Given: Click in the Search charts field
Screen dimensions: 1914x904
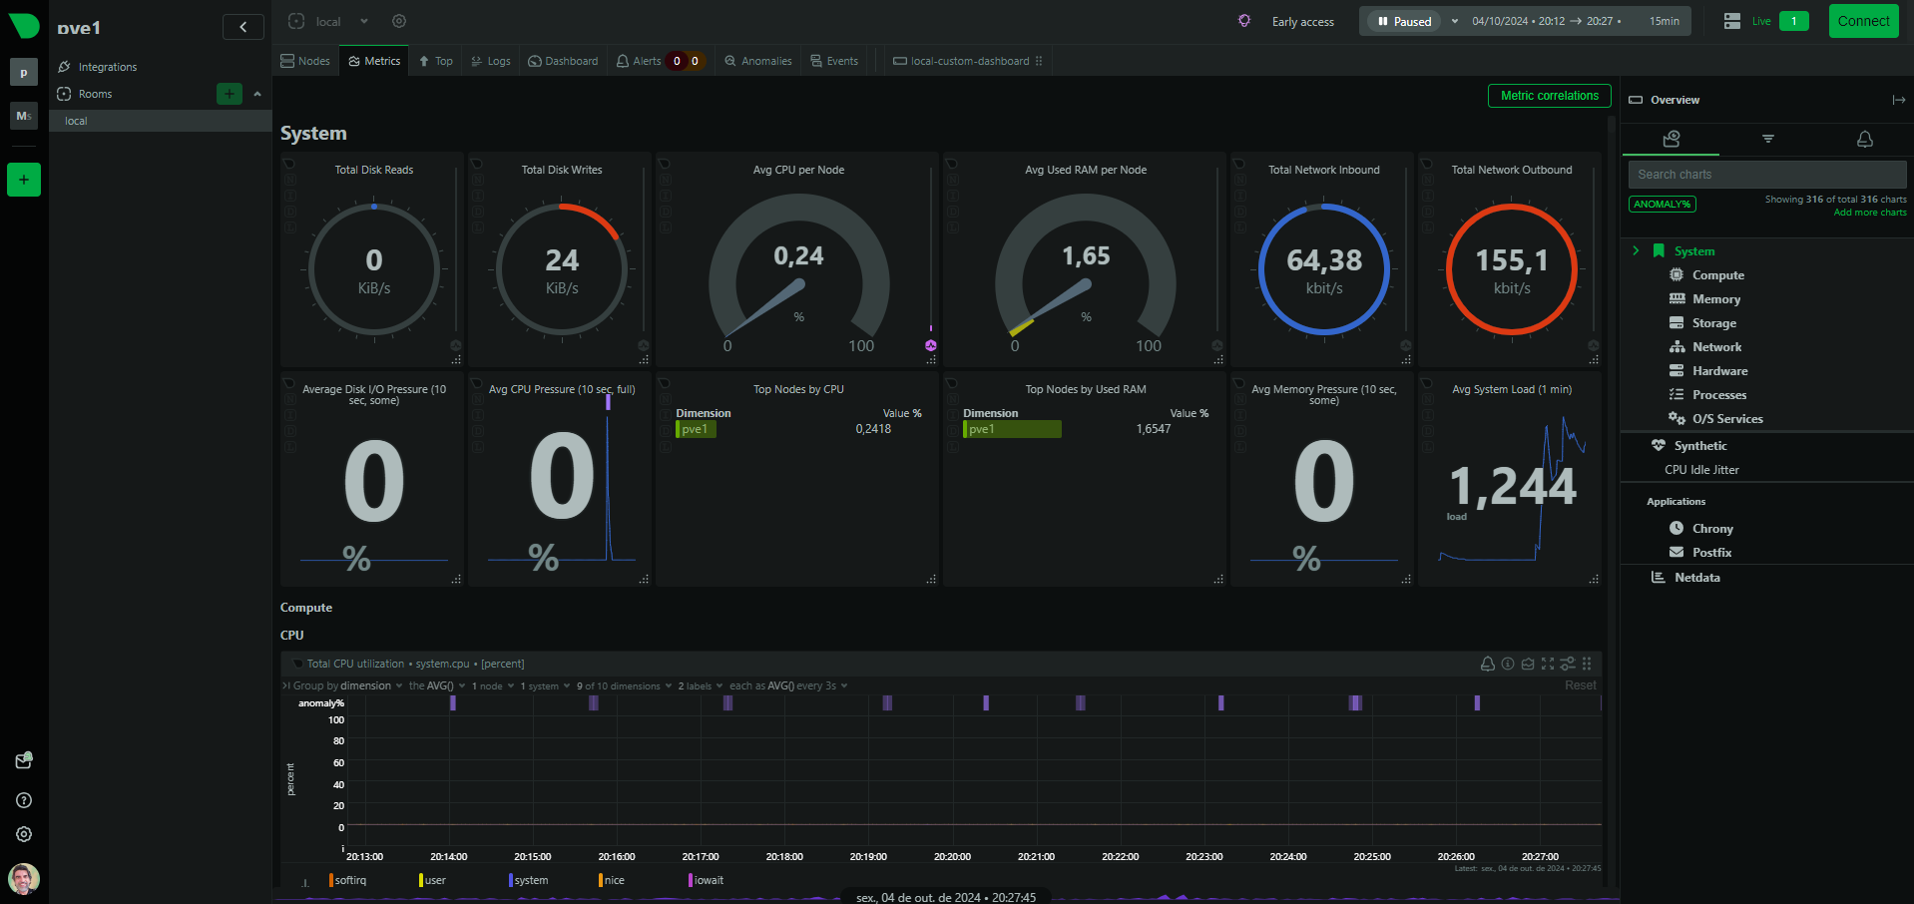Looking at the screenshot, I should click(1767, 175).
